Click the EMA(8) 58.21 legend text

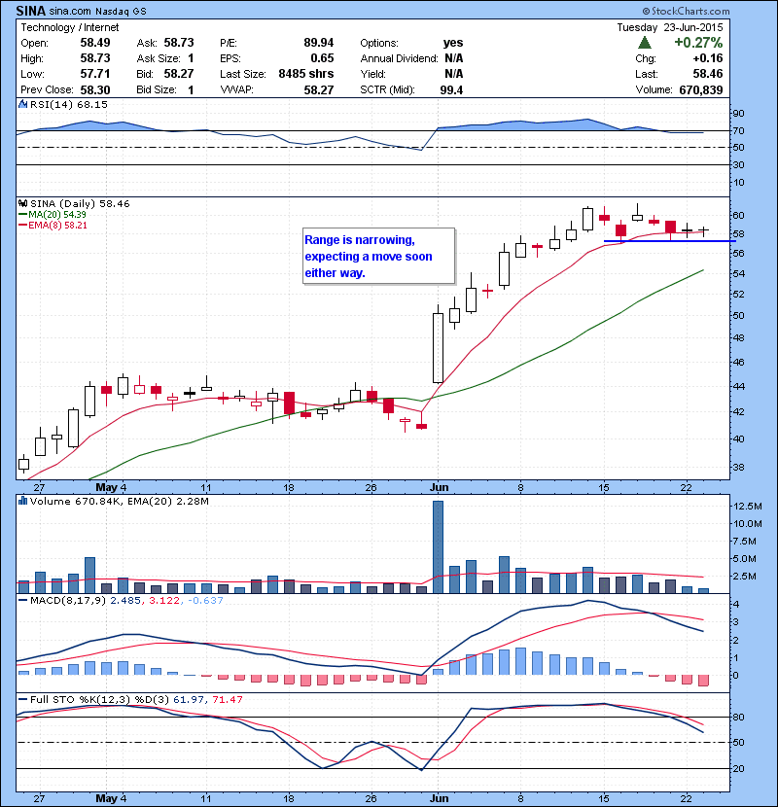[57, 225]
